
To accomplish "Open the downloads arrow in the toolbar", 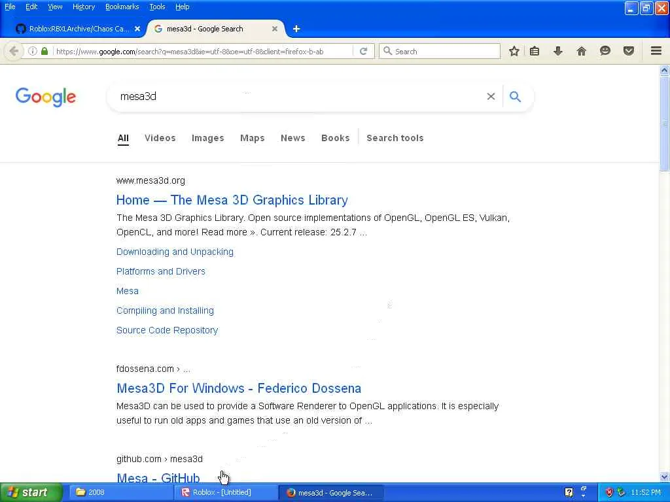I will tap(557, 51).
